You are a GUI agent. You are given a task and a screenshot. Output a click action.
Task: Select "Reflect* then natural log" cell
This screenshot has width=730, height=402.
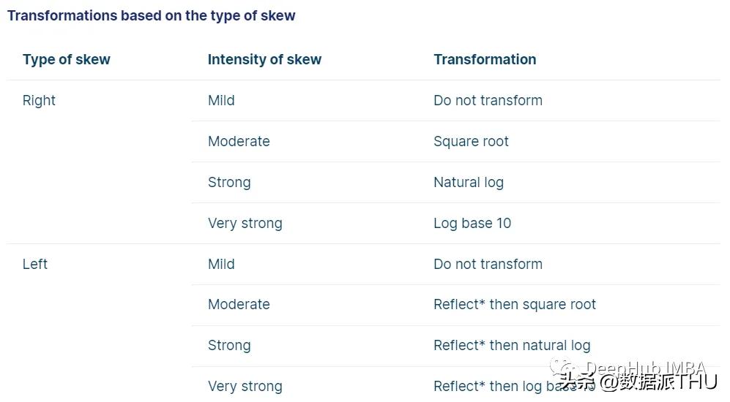(512, 346)
